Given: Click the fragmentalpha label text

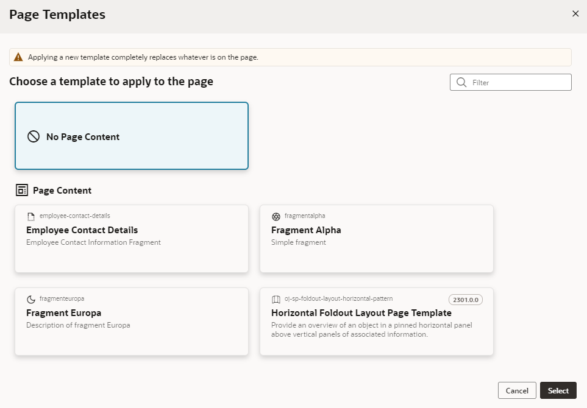Looking at the screenshot, I should (x=304, y=216).
